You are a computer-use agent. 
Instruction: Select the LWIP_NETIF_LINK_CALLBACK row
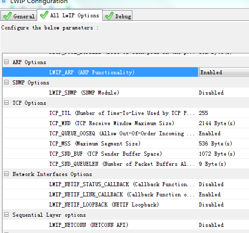[x=100, y=194]
